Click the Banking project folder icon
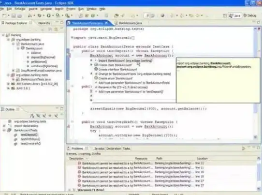 point(8,35)
